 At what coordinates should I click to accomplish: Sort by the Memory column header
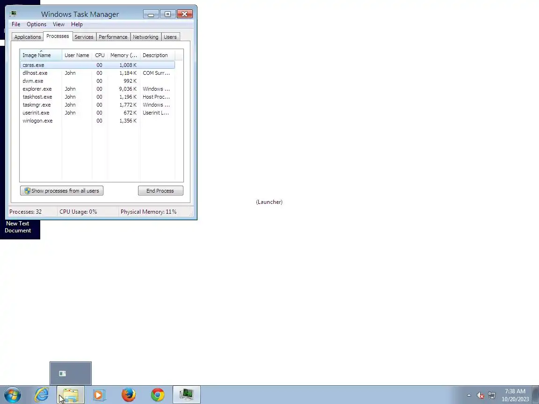[x=124, y=55]
